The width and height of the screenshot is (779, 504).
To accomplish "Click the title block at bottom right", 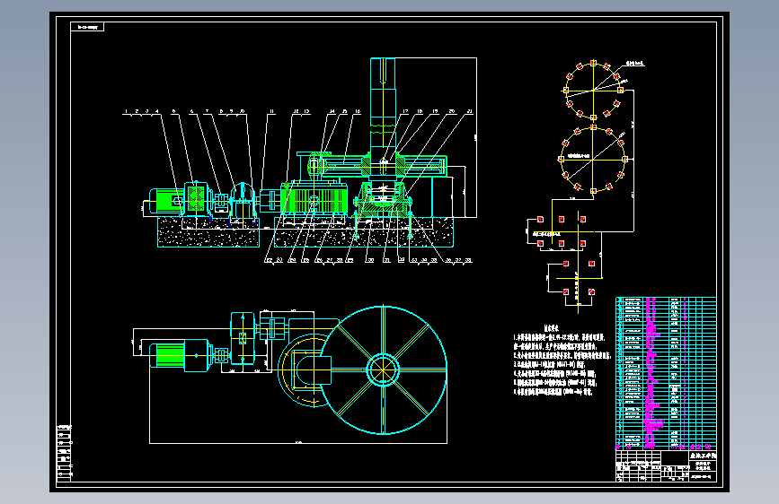I will pyautogui.click(x=666, y=465).
